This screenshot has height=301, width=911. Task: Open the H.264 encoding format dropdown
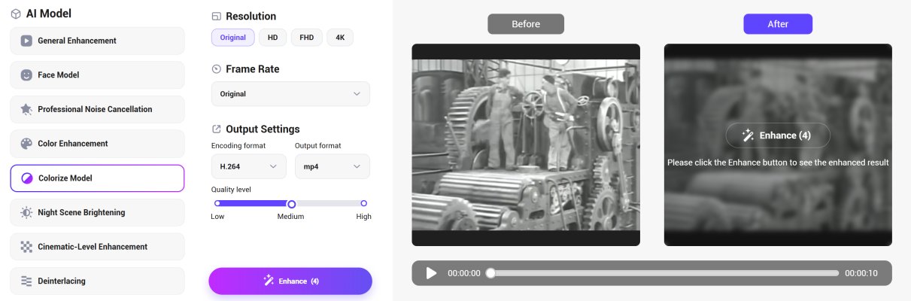coord(249,166)
